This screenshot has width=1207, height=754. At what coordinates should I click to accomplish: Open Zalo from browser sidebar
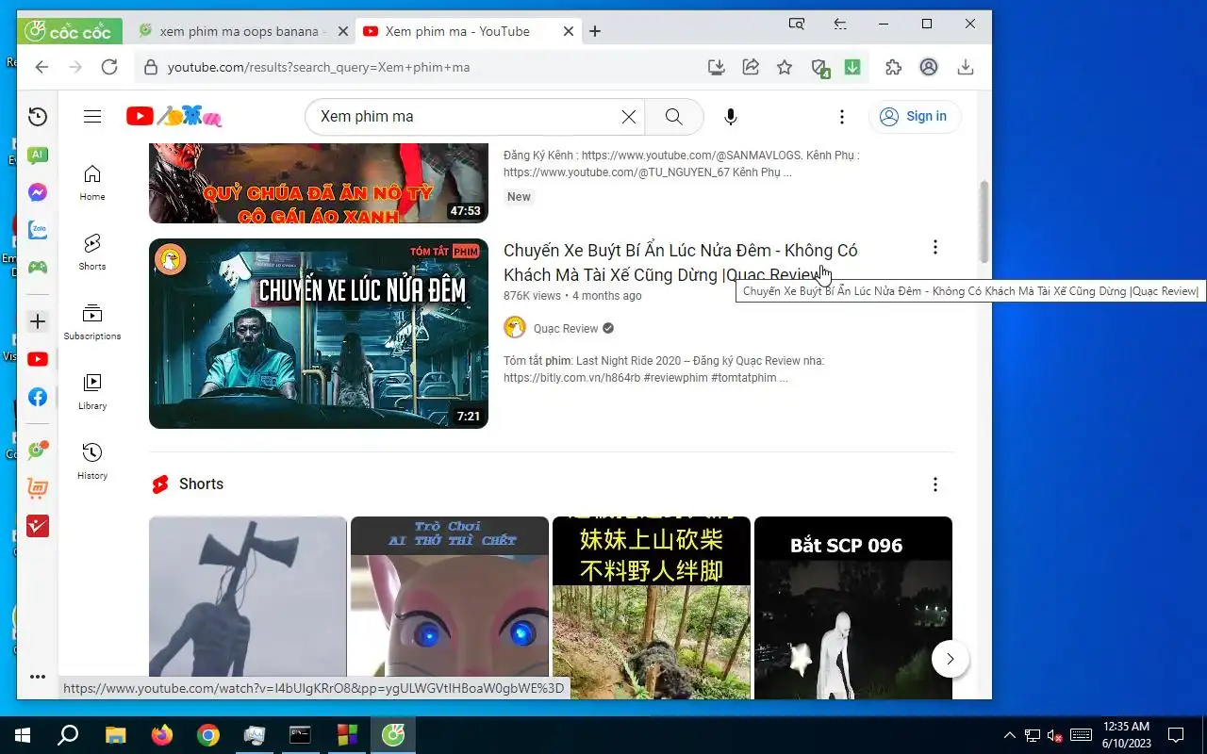(38, 229)
